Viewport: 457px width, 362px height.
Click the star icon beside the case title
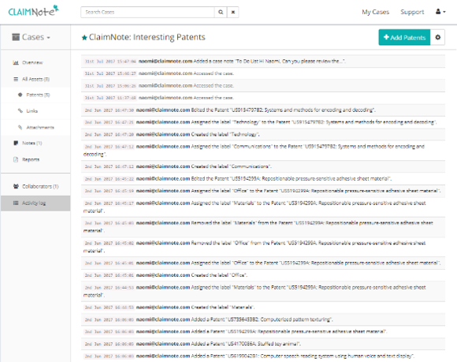[84, 37]
